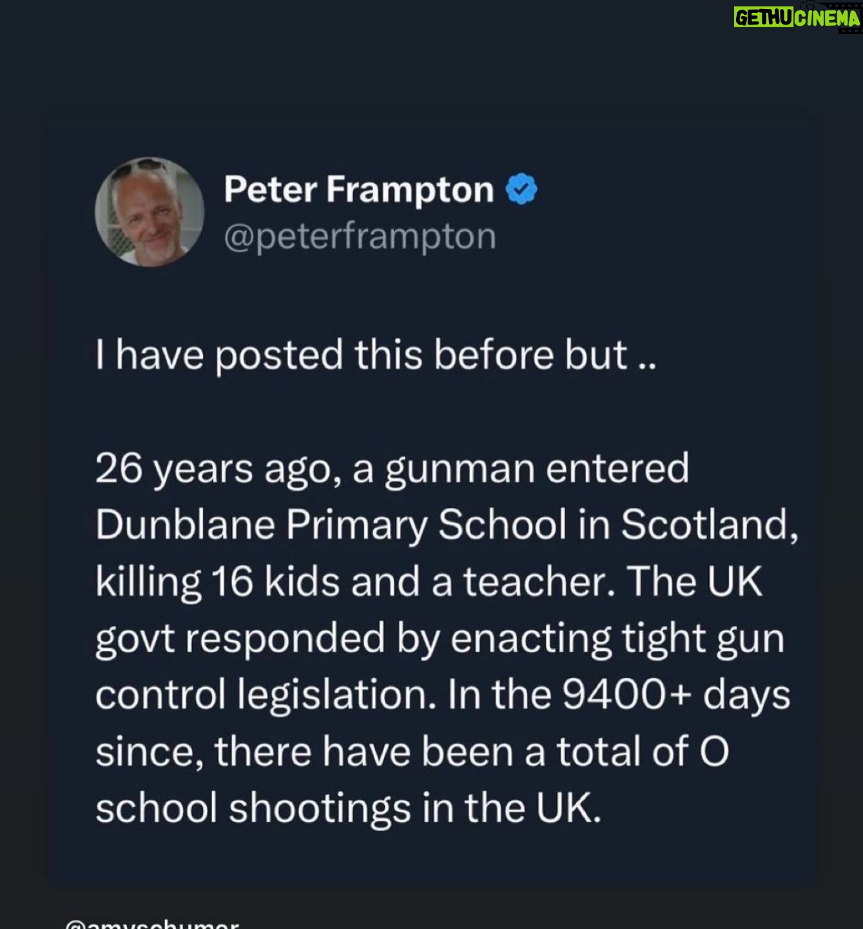Open the @amyschumer handle at the bottom
Viewport: 863px width, 929px height.
152,924
